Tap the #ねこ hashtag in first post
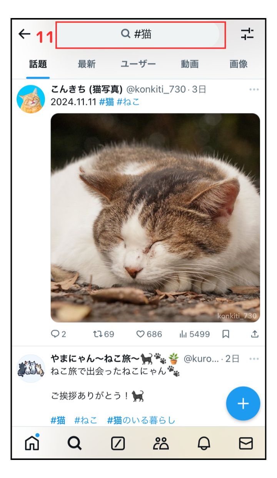277x478 pixels. pos(128,102)
